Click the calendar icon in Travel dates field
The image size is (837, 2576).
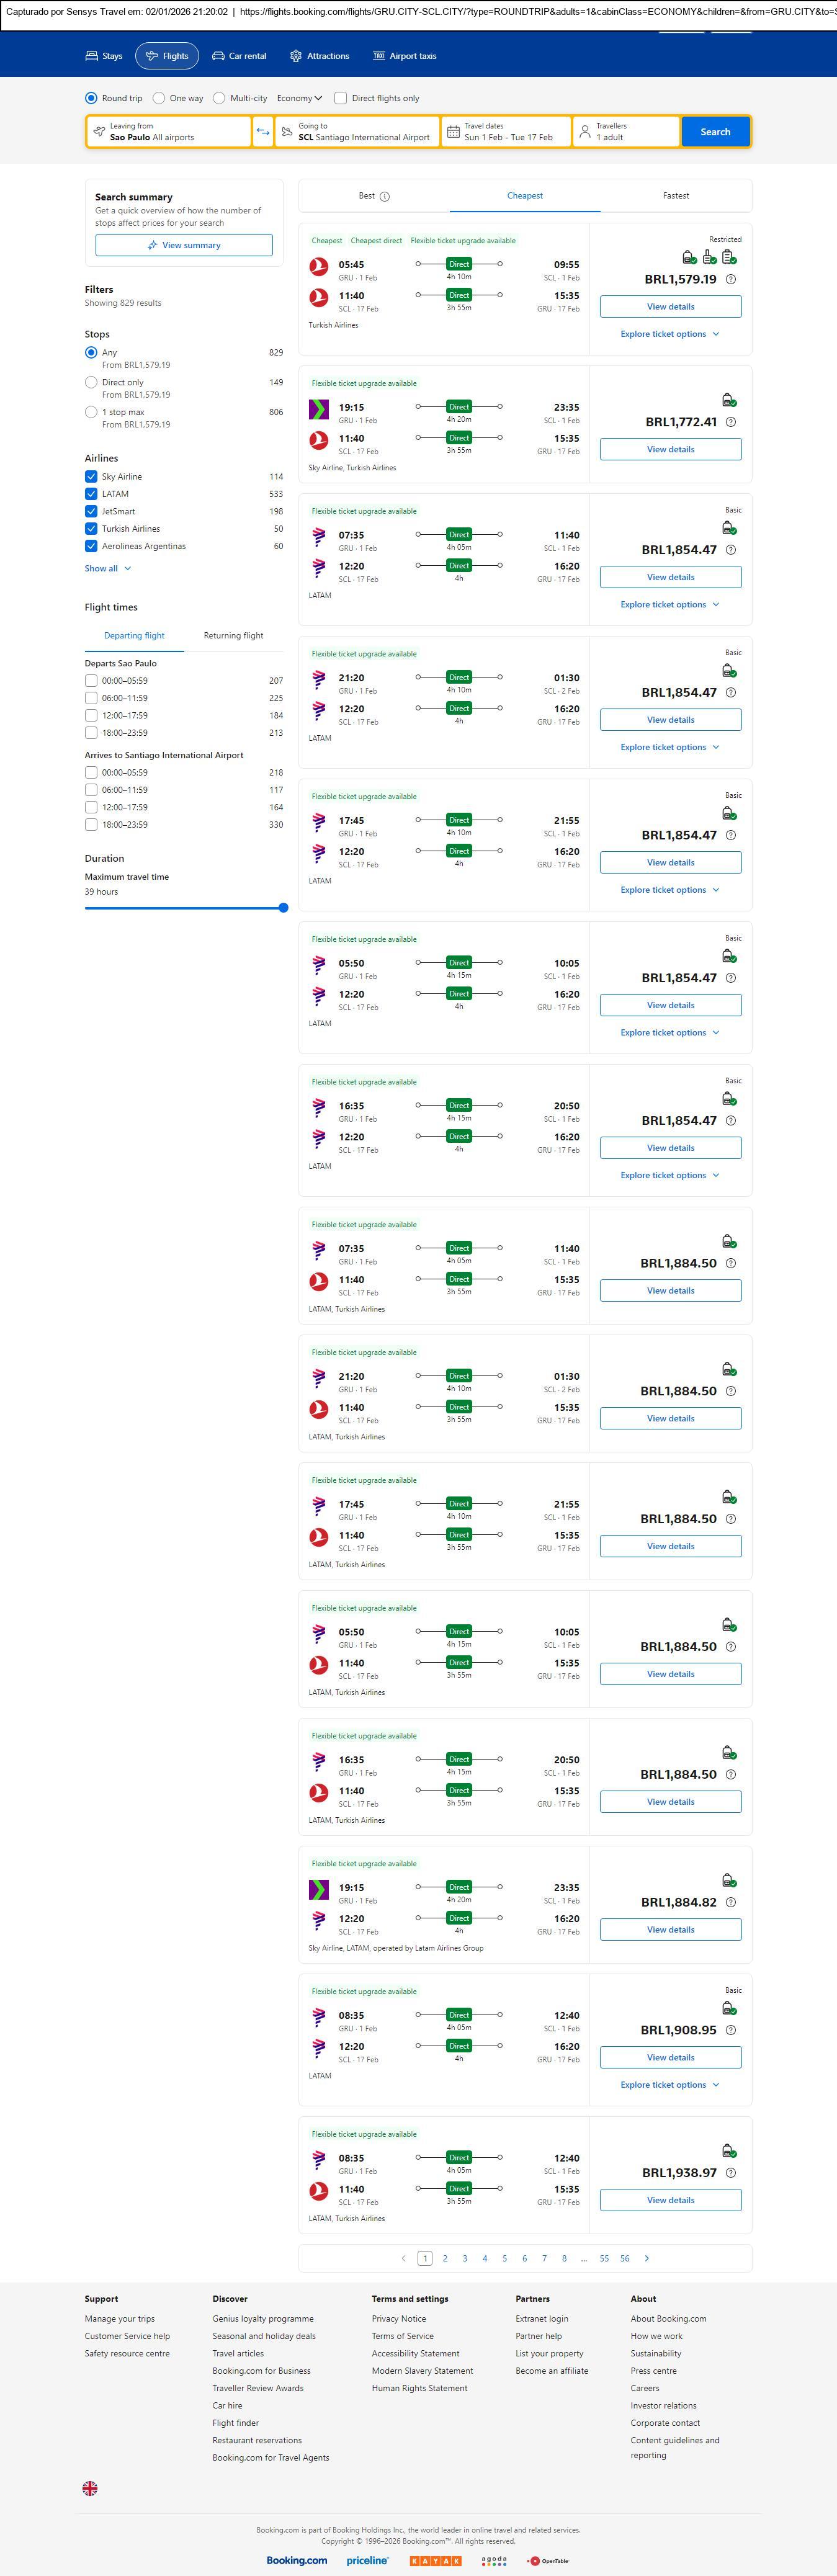pyautogui.click(x=453, y=132)
